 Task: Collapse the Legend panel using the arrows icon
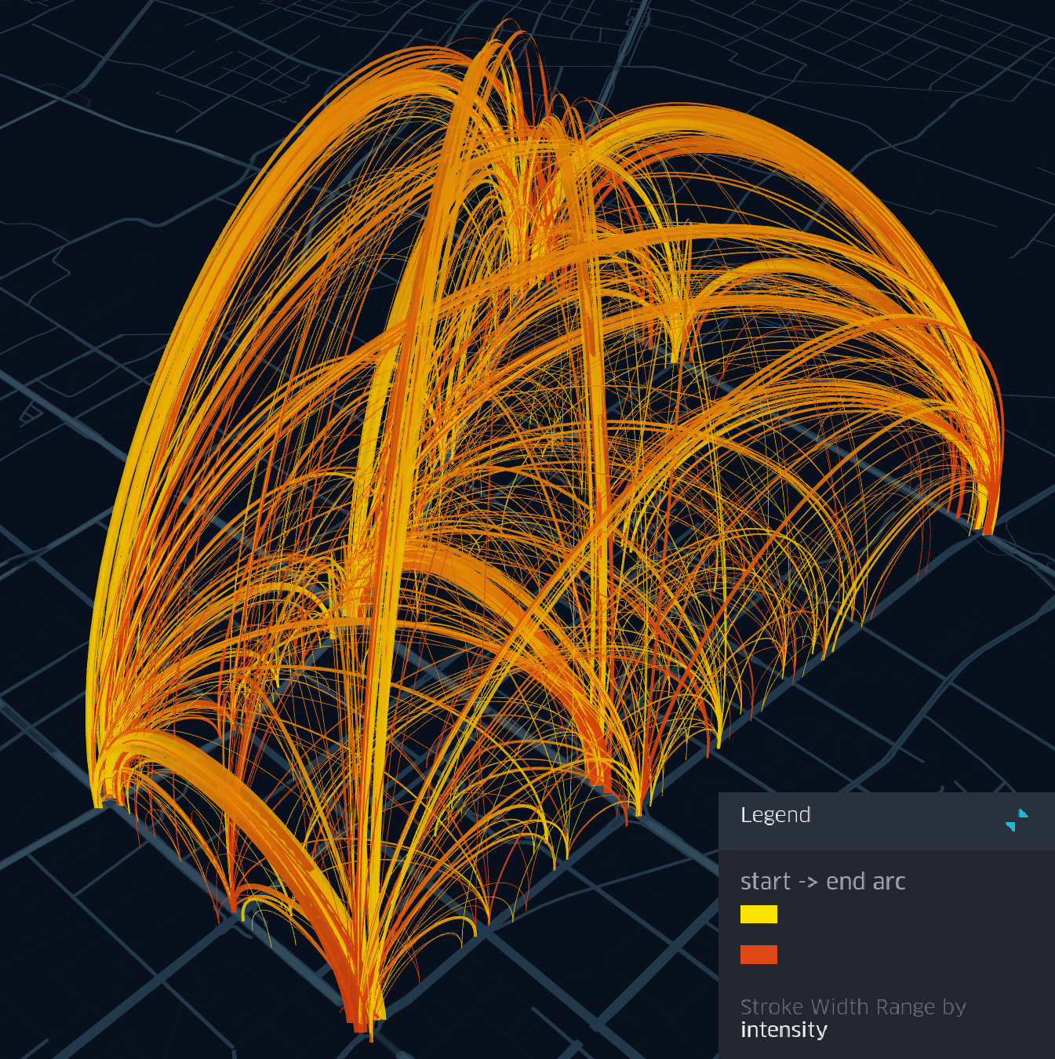(x=1017, y=821)
